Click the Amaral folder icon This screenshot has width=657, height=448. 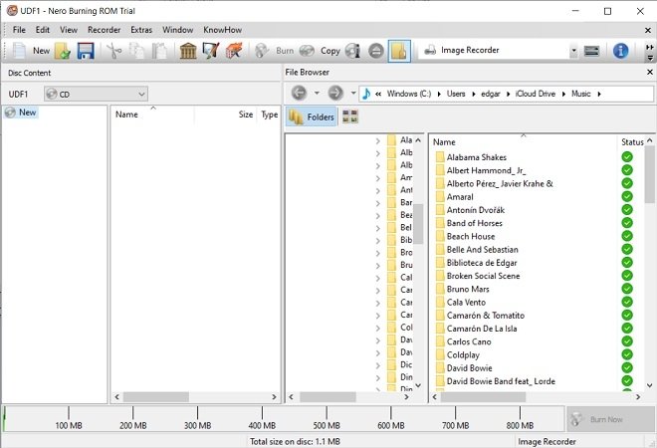tap(440, 197)
